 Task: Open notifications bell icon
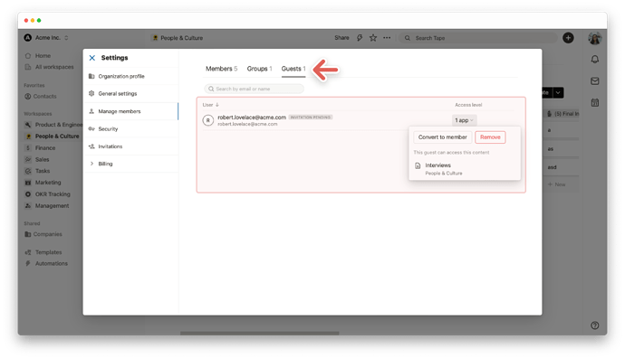tap(595, 60)
